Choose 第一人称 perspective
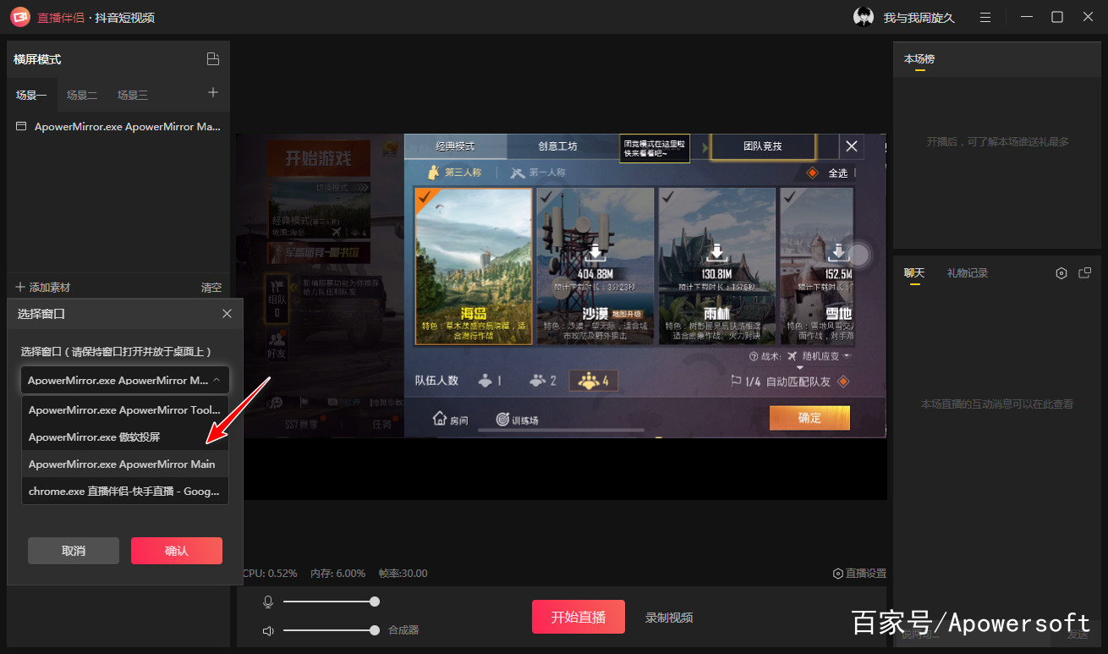This screenshot has width=1108, height=654. click(x=538, y=173)
